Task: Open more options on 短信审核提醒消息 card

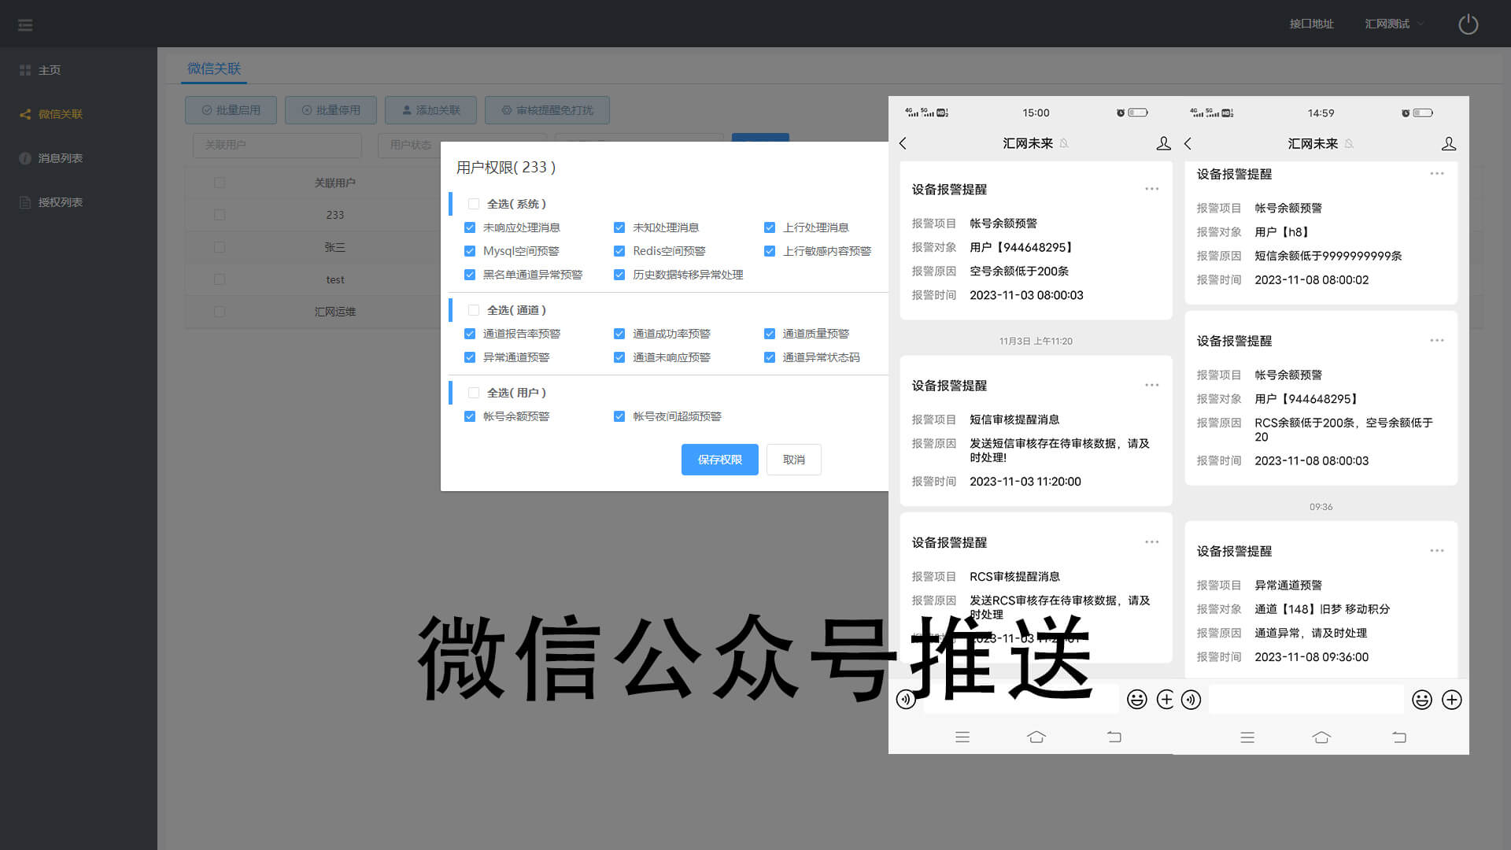Action: tap(1152, 385)
